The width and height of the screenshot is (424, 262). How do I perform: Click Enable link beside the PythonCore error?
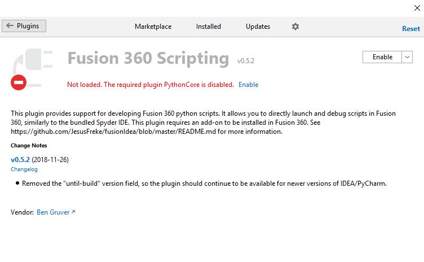coord(248,85)
